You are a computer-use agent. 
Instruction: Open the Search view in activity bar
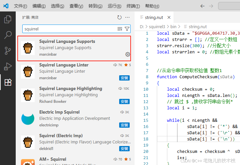(x=8, y=35)
